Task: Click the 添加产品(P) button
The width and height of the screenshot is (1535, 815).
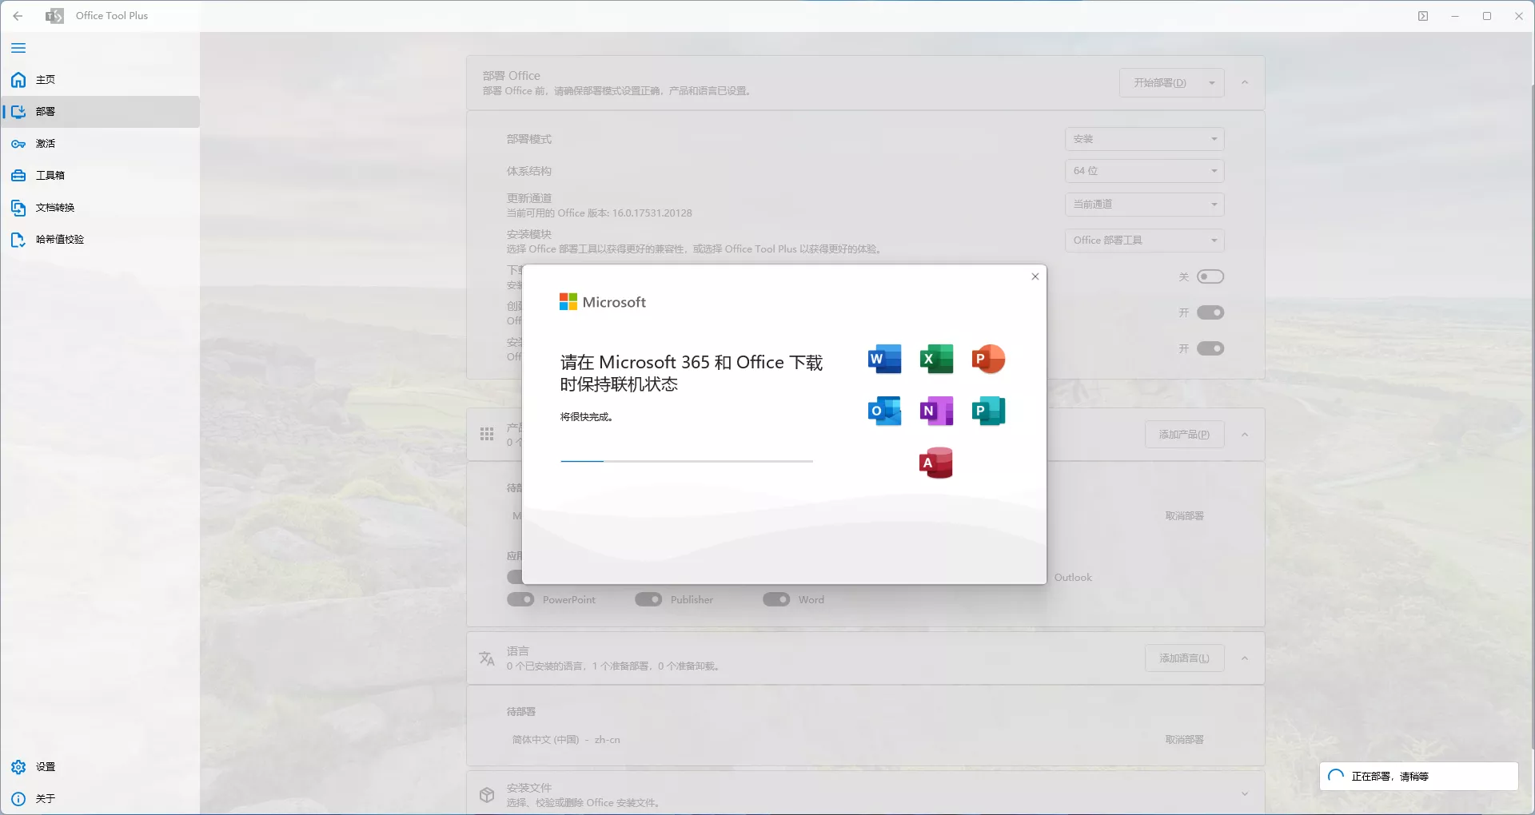Action: pos(1184,435)
